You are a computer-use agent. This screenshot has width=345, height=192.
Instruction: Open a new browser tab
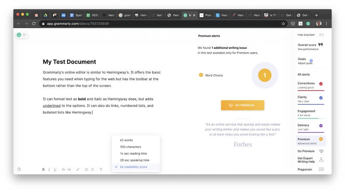pyautogui.click(x=316, y=15)
